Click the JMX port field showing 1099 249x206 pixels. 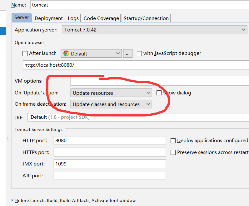pyautogui.click(x=110, y=164)
